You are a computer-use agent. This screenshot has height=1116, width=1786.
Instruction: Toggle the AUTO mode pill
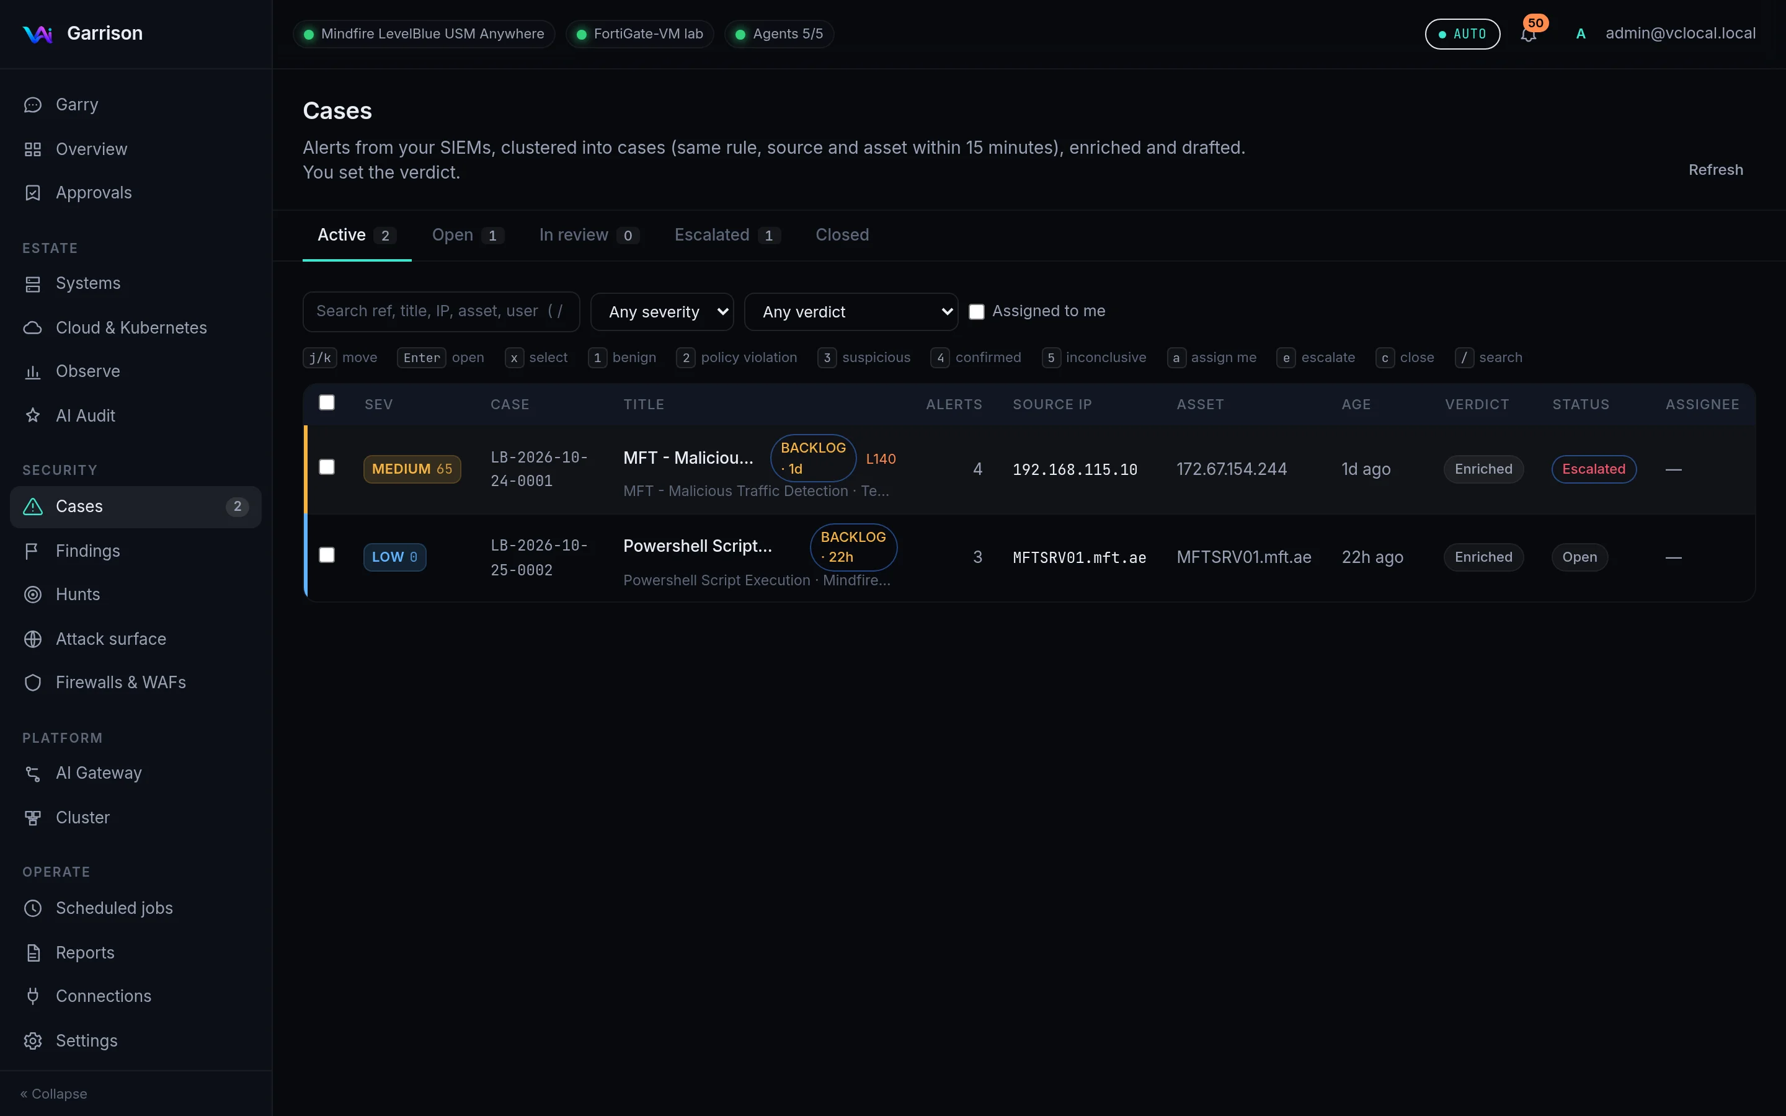point(1462,34)
